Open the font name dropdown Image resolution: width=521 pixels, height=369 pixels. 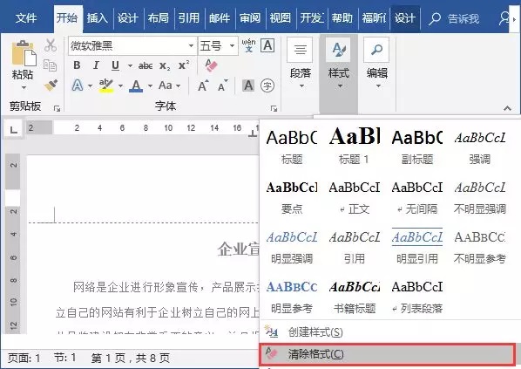[191, 45]
